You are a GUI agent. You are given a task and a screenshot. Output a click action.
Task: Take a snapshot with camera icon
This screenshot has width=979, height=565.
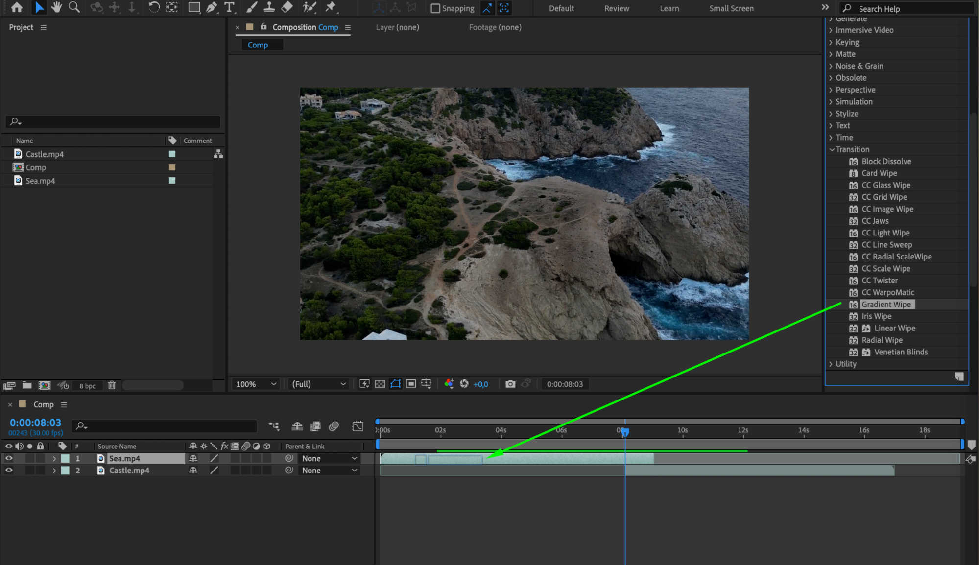coord(510,384)
